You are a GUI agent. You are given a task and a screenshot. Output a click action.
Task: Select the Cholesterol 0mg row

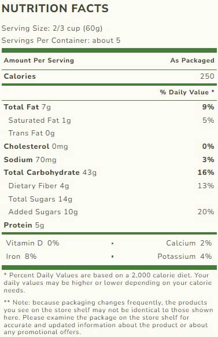click(109, 146)
